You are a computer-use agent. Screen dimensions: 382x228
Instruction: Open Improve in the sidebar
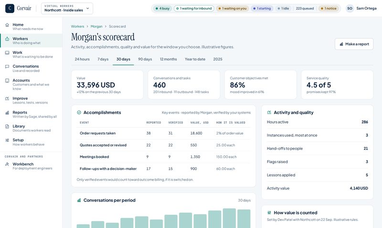(x=31, y=100)
